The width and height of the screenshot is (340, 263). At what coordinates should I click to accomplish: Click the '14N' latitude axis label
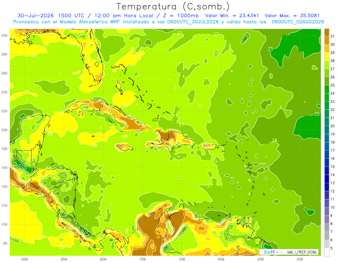(5, 186)
